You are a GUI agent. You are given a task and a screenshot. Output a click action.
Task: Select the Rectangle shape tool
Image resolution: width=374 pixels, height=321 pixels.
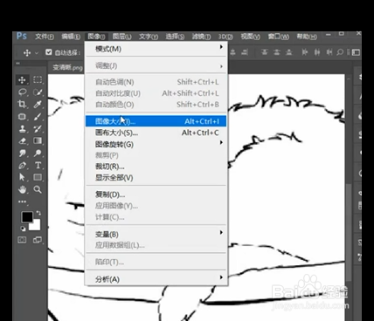[x=38, y=177]
